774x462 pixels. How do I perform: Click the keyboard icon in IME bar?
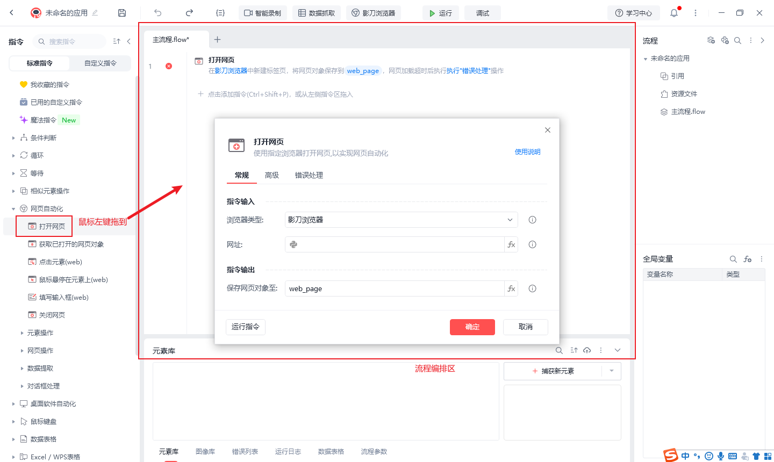733,456
